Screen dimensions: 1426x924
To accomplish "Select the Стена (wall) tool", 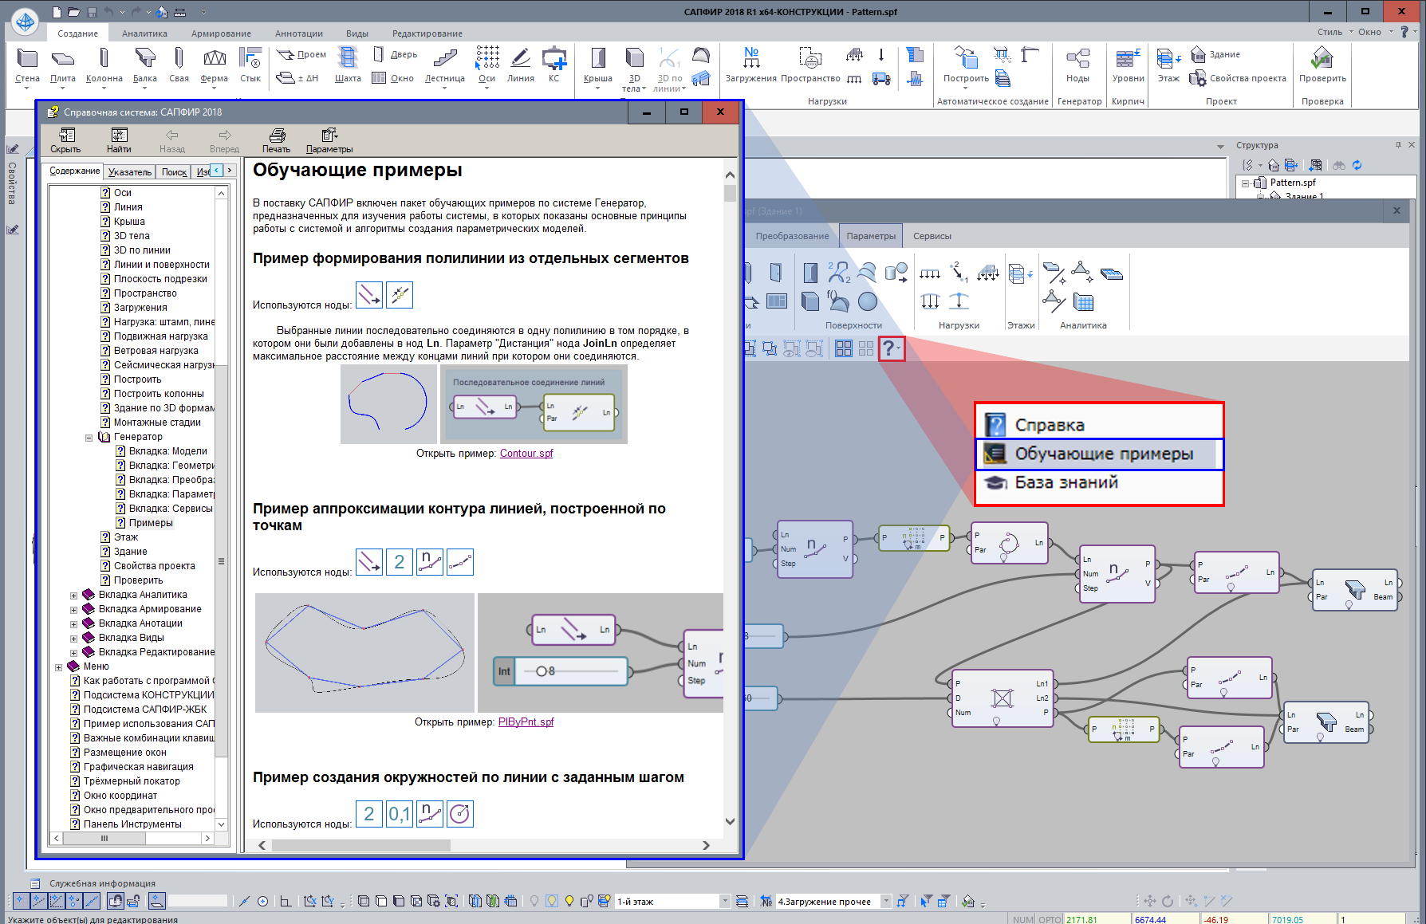I will [27, 65].
